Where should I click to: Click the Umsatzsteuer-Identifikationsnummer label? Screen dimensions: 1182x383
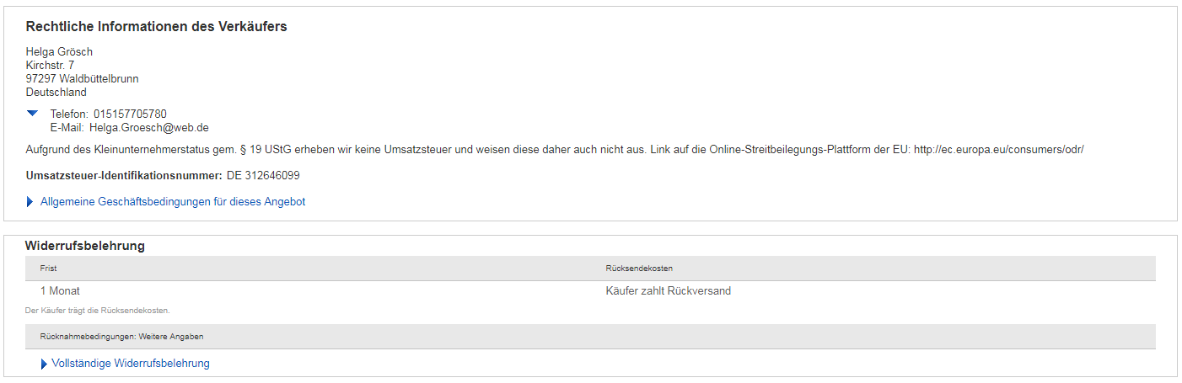pos(123,176)
